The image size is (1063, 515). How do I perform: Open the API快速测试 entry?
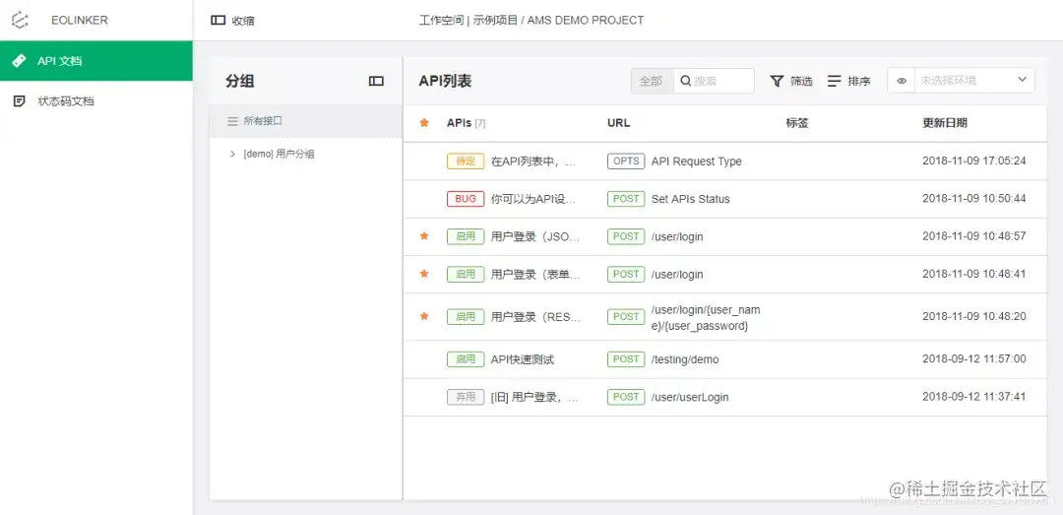522,359
